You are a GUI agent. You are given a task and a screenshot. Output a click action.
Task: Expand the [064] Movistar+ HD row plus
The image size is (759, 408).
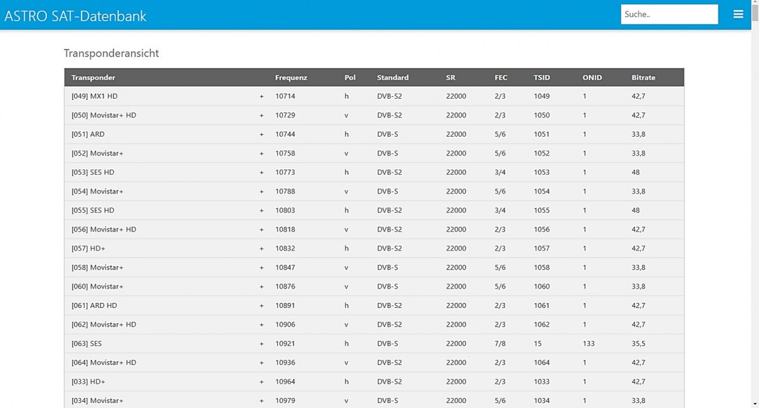(x=261, y=362)
